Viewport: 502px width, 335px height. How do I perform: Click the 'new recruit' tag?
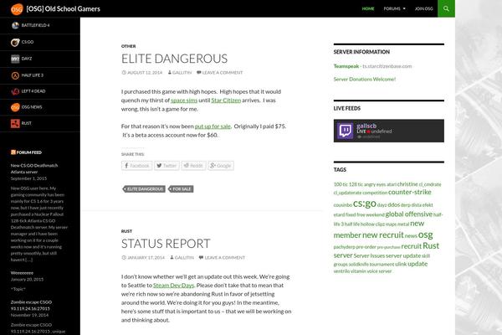point(383,235)
